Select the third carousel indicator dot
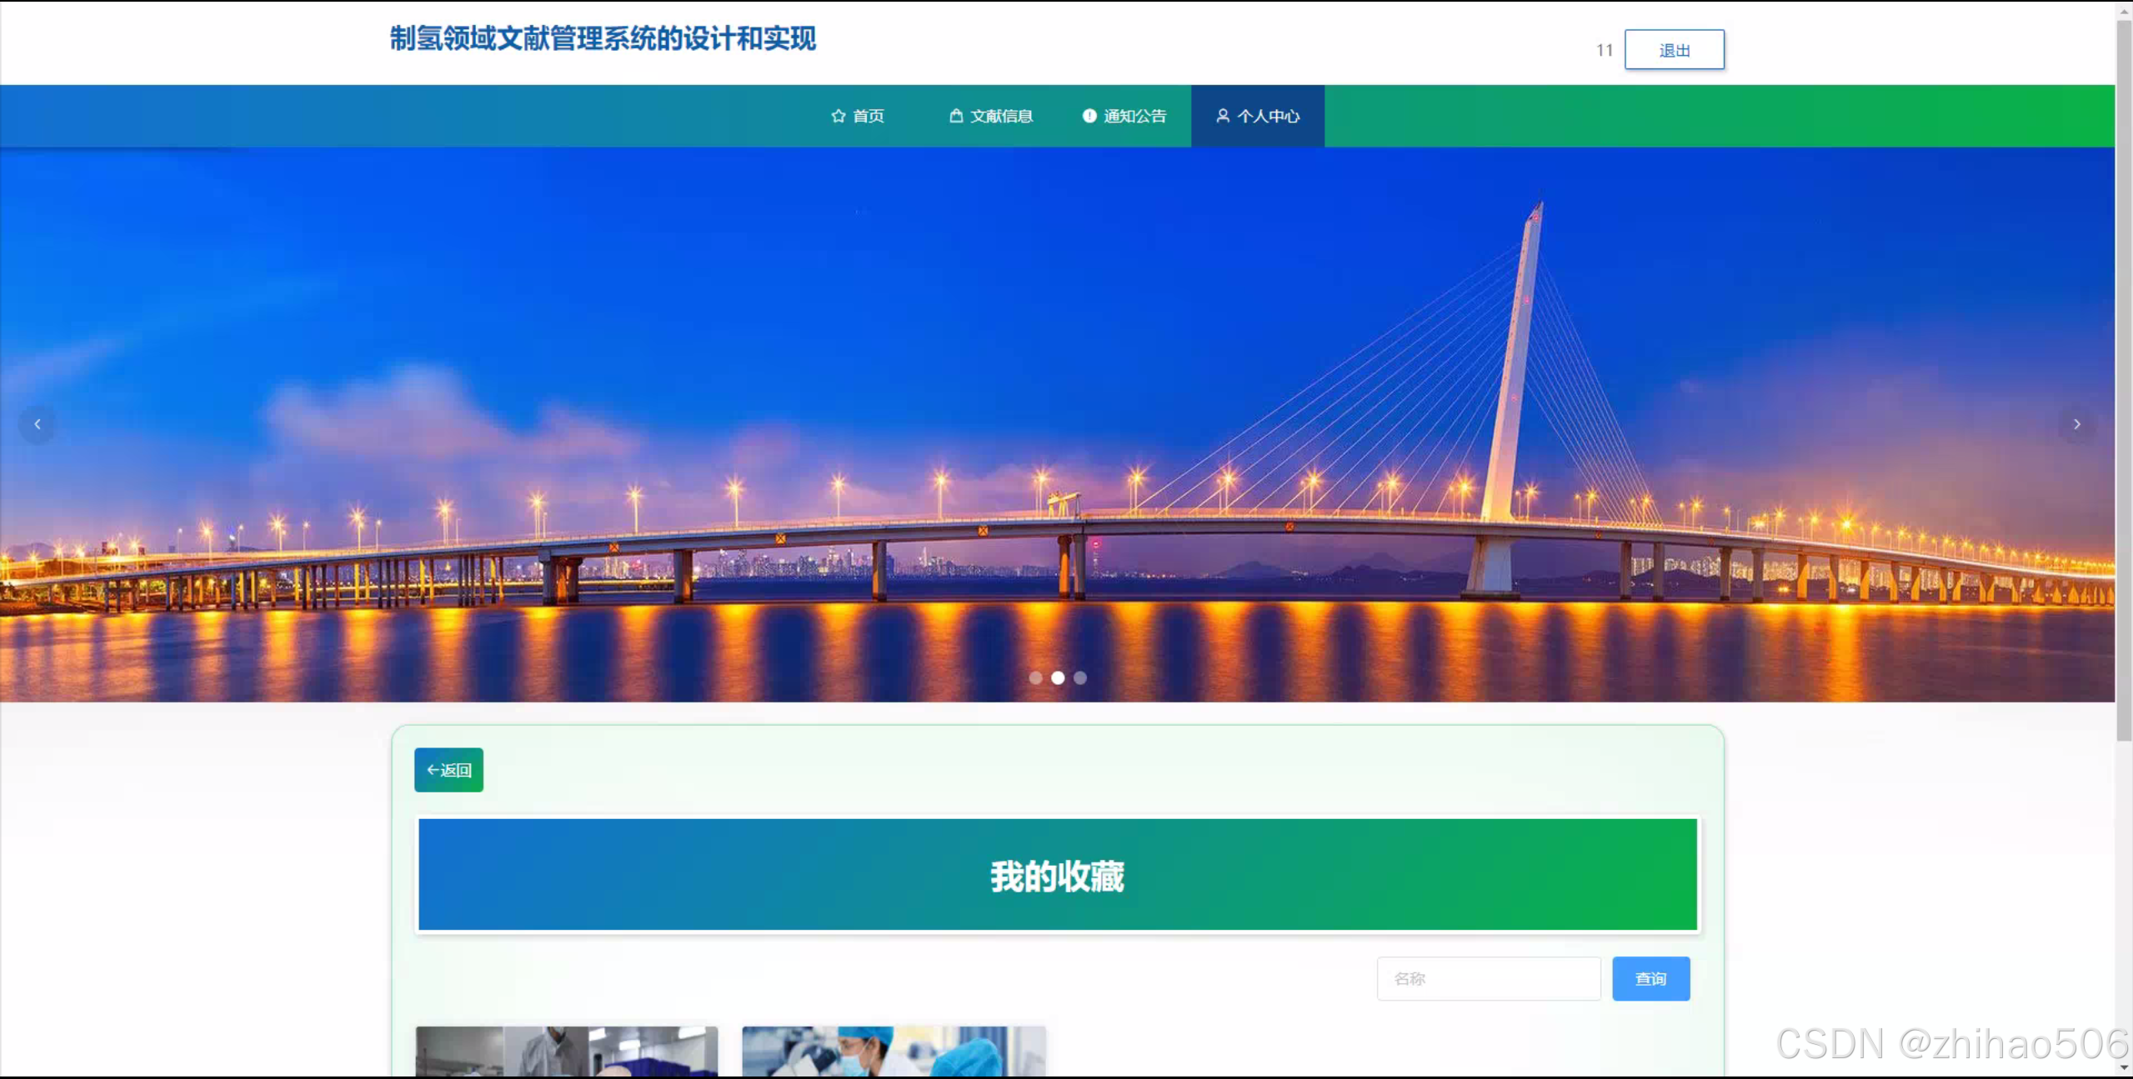The image size is (2133, 1079). point(1080,677)
